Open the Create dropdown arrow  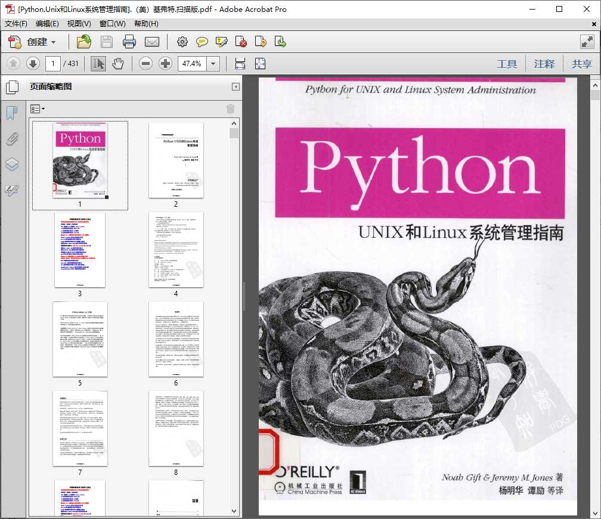pos(53,42)
